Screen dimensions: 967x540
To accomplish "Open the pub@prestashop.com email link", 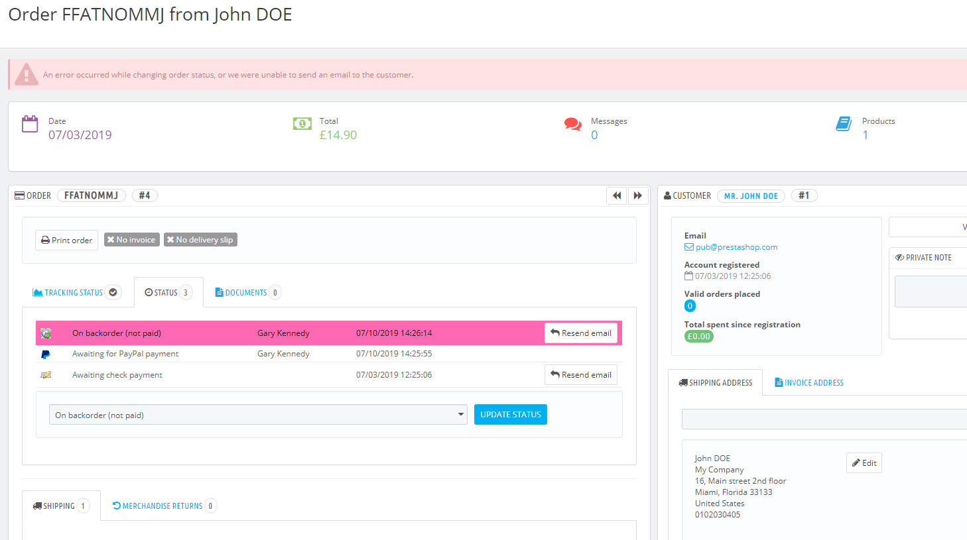I will tap(736, 247).
